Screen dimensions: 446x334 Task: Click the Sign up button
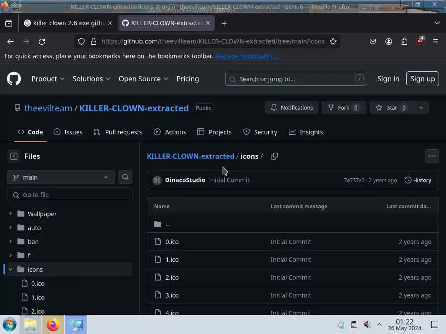coord(422,79)
